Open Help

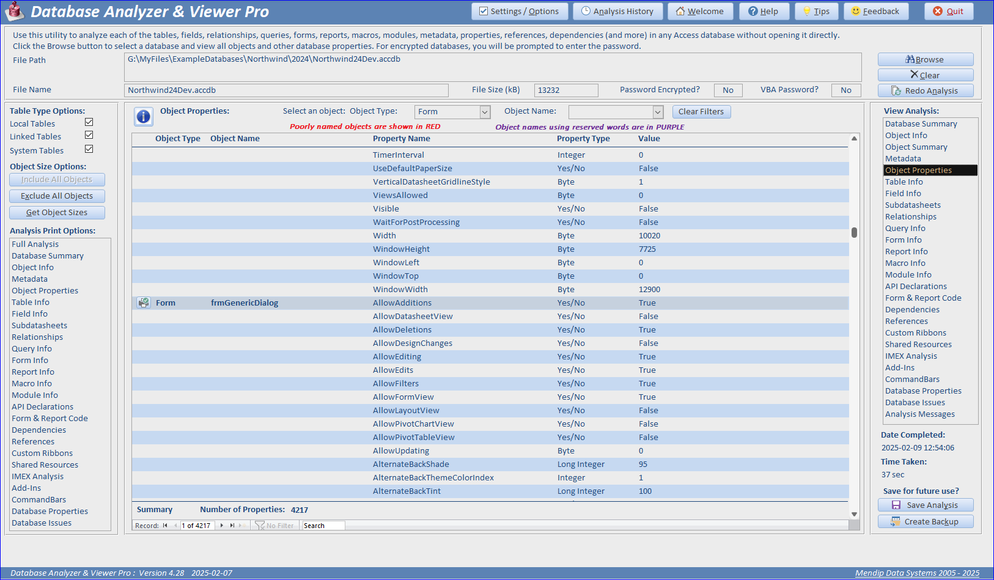point(764,11)
